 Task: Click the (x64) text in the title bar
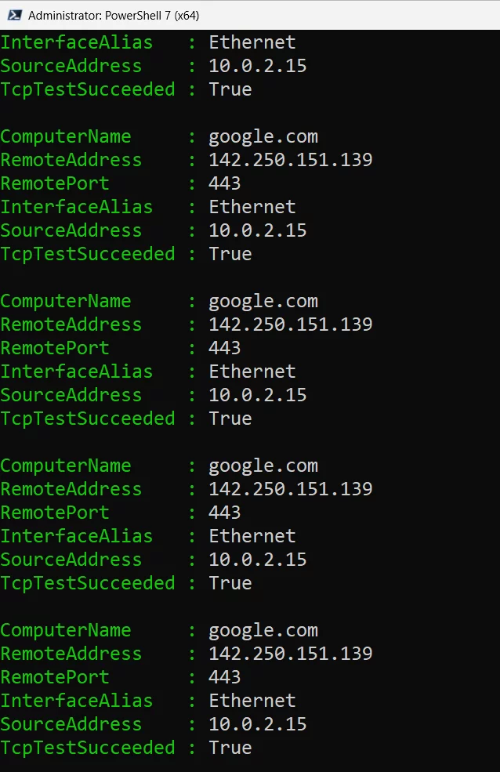186,13
